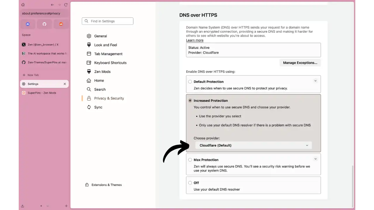Image resolution: width=374 pixels, height=210 pixels.
Task: Enable Max Protection for DNS over HTTPS
Action: point(190,160)
